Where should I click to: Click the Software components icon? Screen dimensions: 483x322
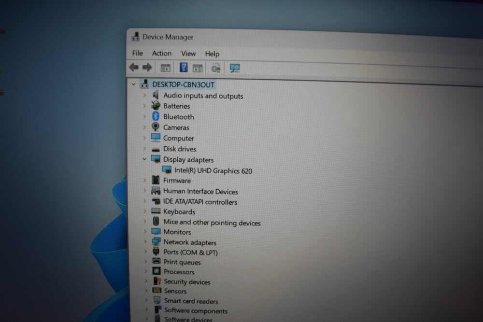158,309
